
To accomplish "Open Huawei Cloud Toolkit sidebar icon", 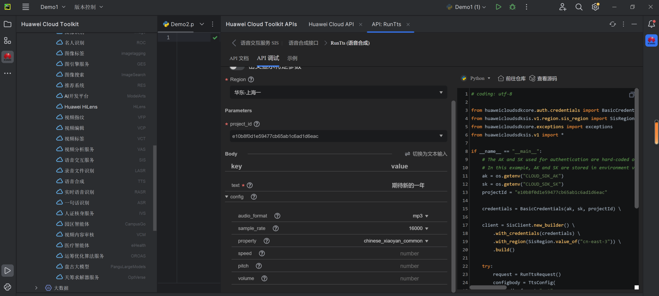I will 8,57.
